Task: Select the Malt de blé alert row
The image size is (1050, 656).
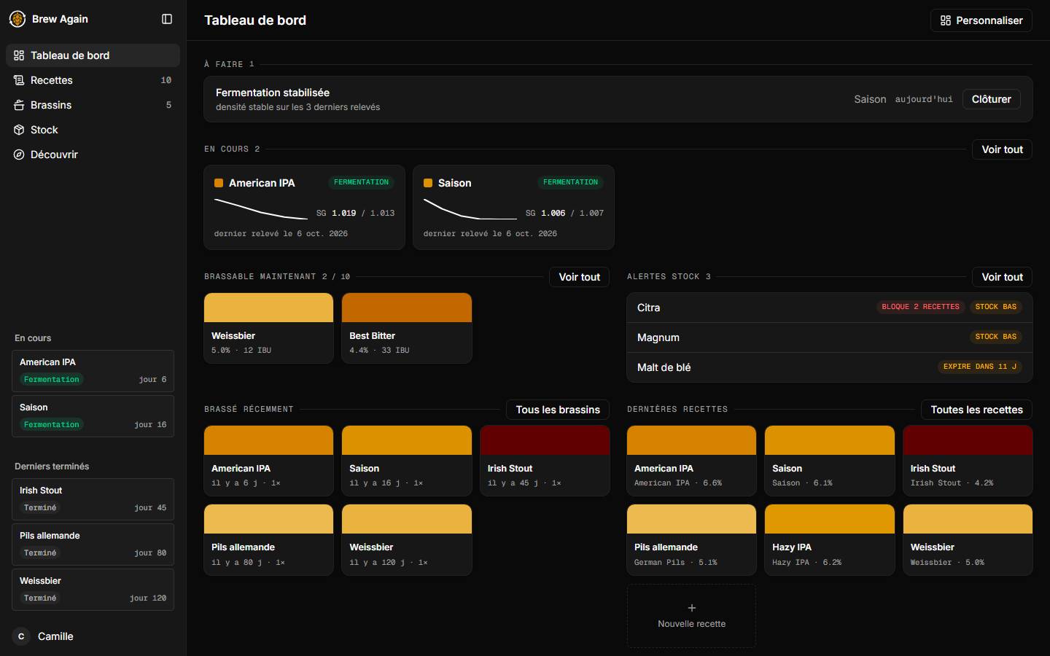Action: (x=830, y=367)
